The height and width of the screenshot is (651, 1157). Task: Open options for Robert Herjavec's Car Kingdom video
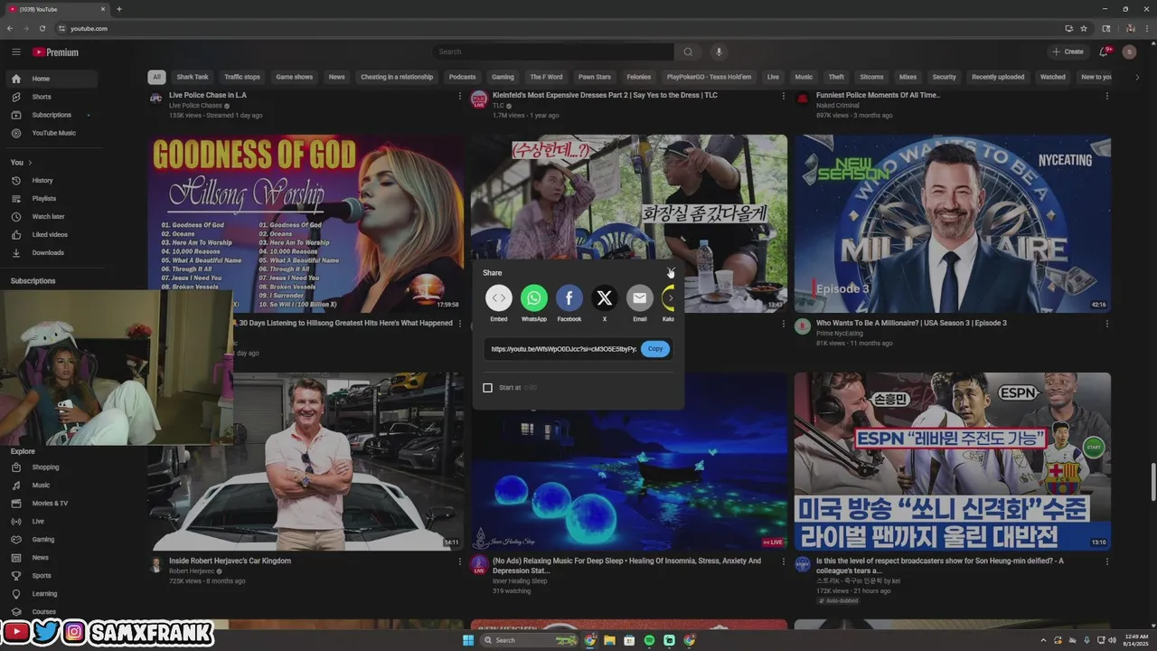coord(459,561)
